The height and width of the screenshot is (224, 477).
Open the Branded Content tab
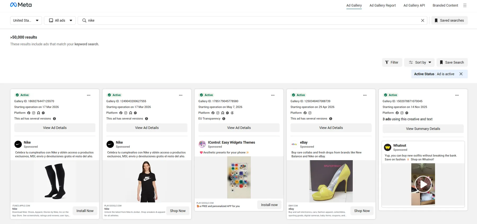point(445,5)
